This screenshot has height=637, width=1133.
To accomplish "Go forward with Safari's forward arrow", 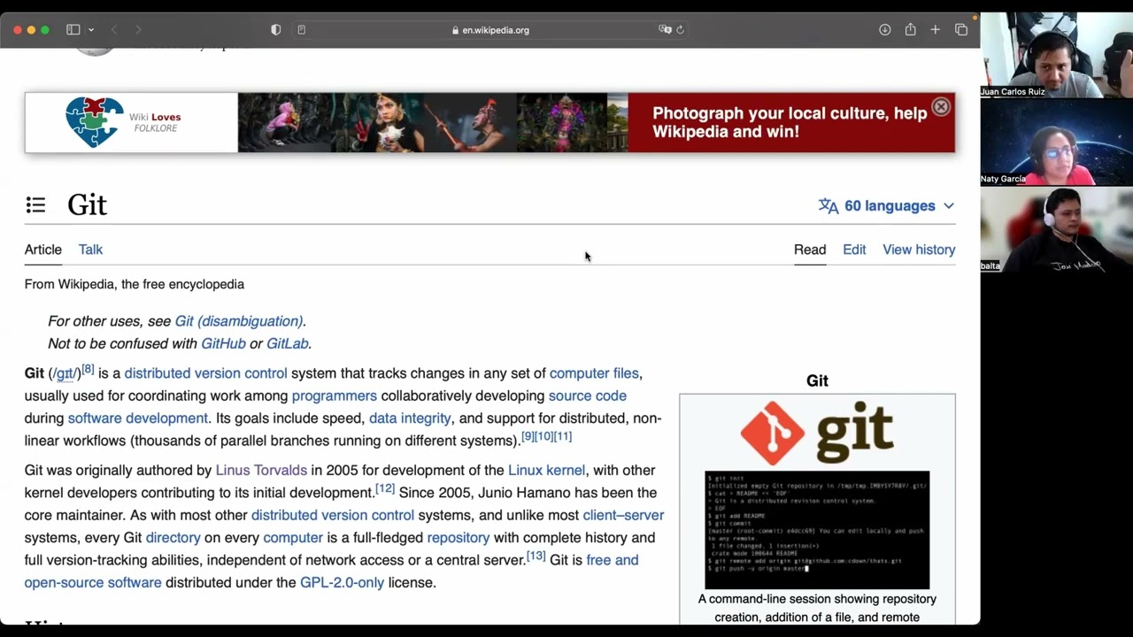I will [x=138, y=30].
